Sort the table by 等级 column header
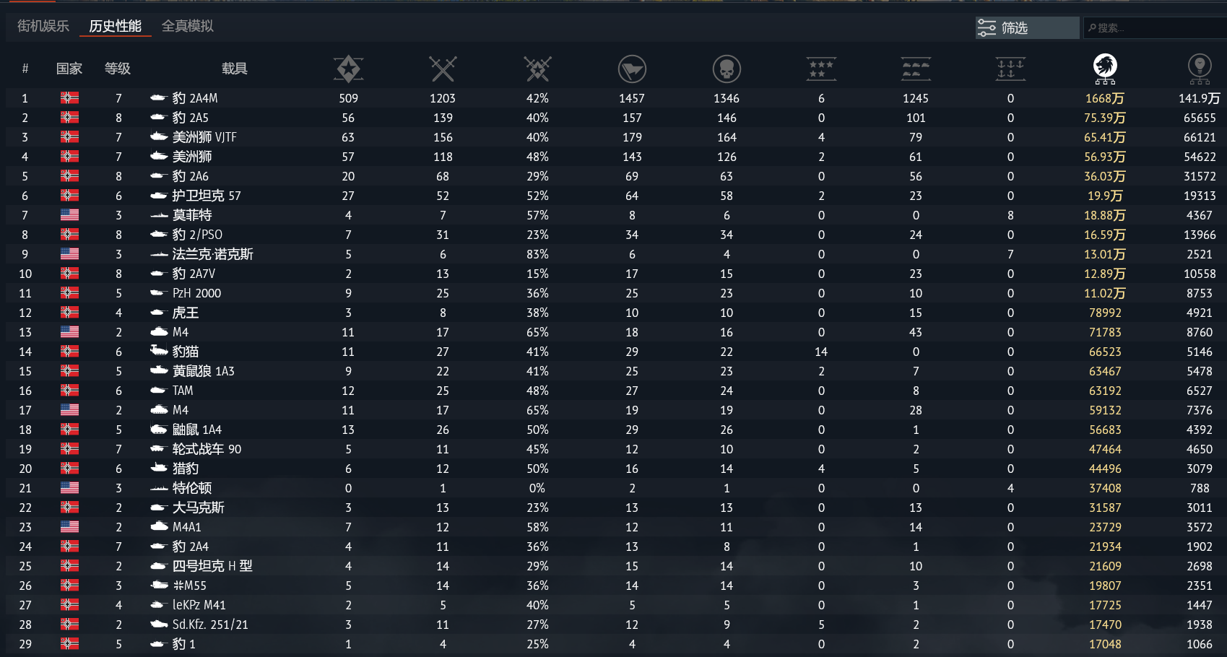This screenshot has width=1227, height=657. pyautogui.click(x=118, y=69)
